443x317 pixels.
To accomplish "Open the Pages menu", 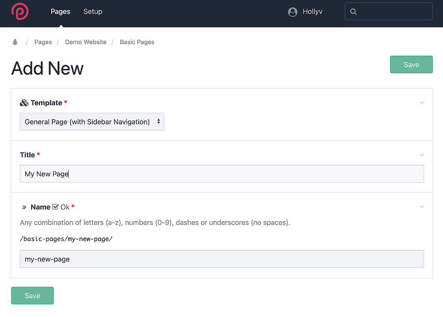I will [60, 12].
